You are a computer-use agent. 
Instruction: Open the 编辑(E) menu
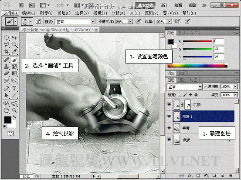point(28,13)
